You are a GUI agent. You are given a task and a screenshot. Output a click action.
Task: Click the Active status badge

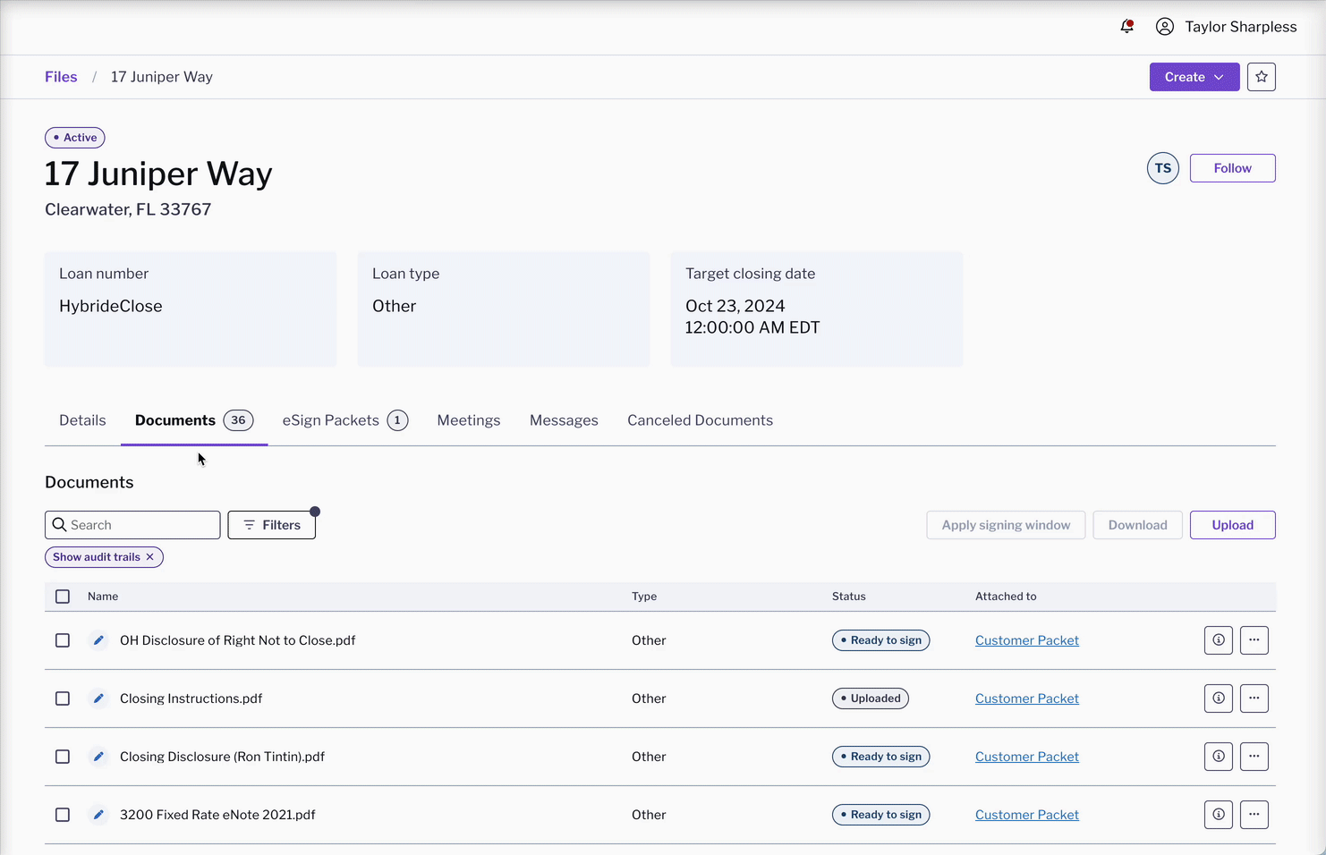(x=75, y=138)
